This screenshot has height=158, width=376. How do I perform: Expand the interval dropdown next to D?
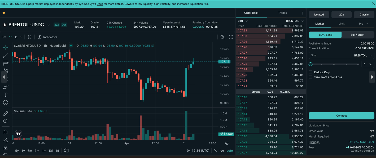[x=21, y=37]
